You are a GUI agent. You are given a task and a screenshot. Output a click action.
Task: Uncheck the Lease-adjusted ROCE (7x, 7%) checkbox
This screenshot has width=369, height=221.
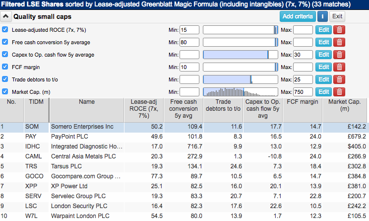click(x=5, y=29)
